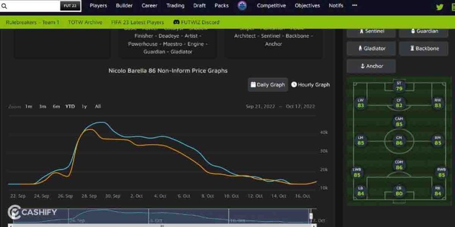Click the Nicolo Barella price graphs heading
Viewport: 455px width, 227px height.
tap(168, 70)
